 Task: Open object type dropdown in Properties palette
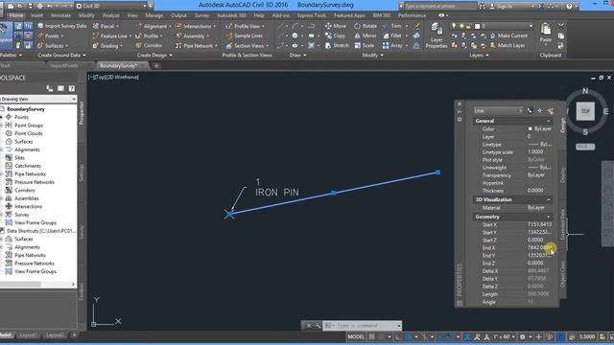pos(498,111)
